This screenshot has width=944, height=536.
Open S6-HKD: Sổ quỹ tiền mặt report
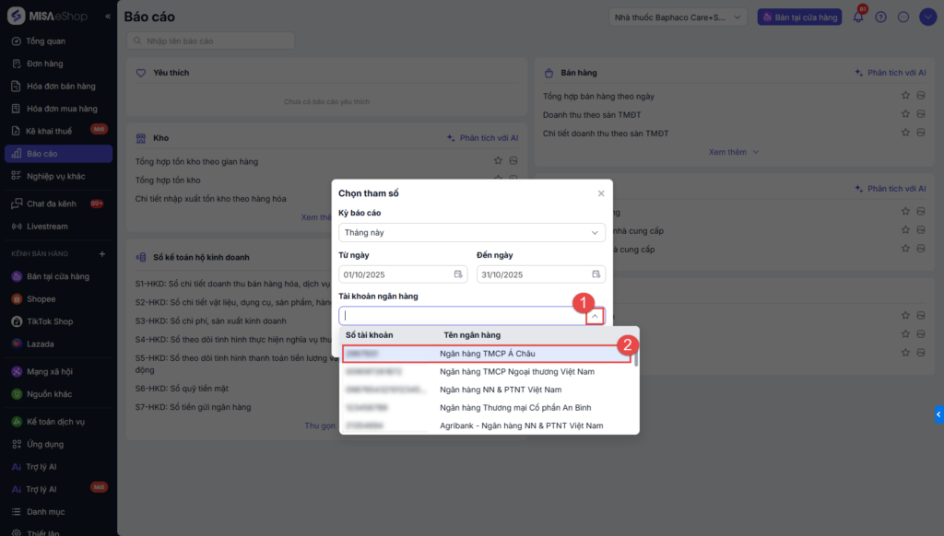[x=182, y=388]
